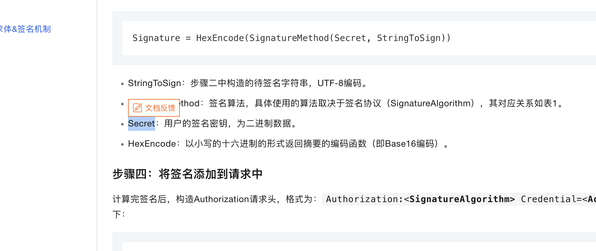Click the HexEncode bullet description
This screenshot has width=596, height=251.
coord(288,144)
